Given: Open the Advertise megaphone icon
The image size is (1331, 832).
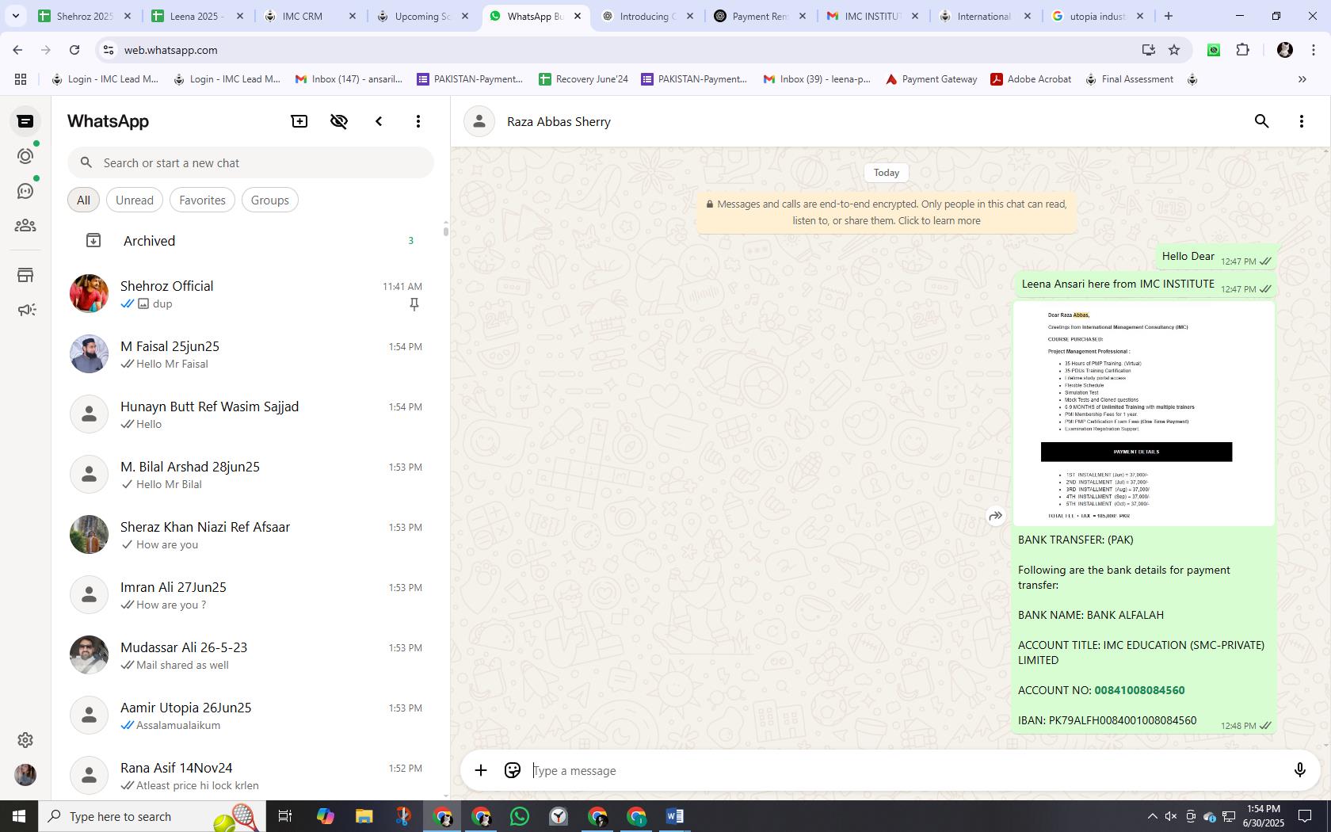Looking at the screenshot, I should point(25,310).
